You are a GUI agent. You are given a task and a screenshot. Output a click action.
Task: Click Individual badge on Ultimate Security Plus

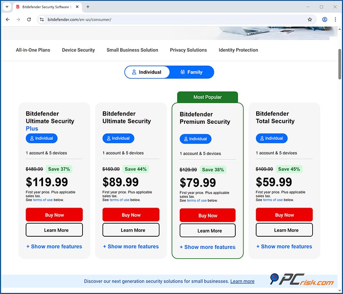[42, 138]
